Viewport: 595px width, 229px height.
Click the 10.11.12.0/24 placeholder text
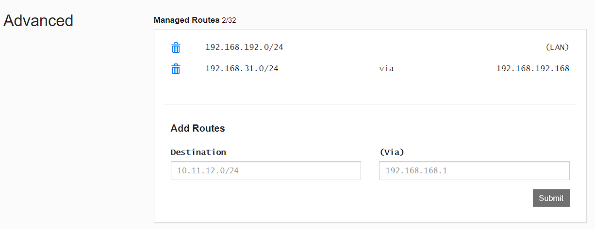point(207,171)
